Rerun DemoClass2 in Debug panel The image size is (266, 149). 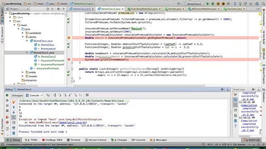pyautogui.click(x=7, y=95)
